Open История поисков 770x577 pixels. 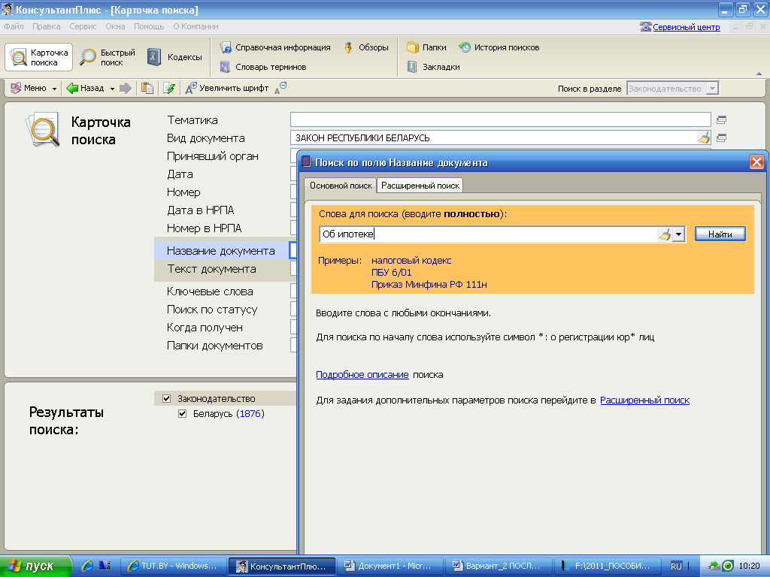coord(499,47)
